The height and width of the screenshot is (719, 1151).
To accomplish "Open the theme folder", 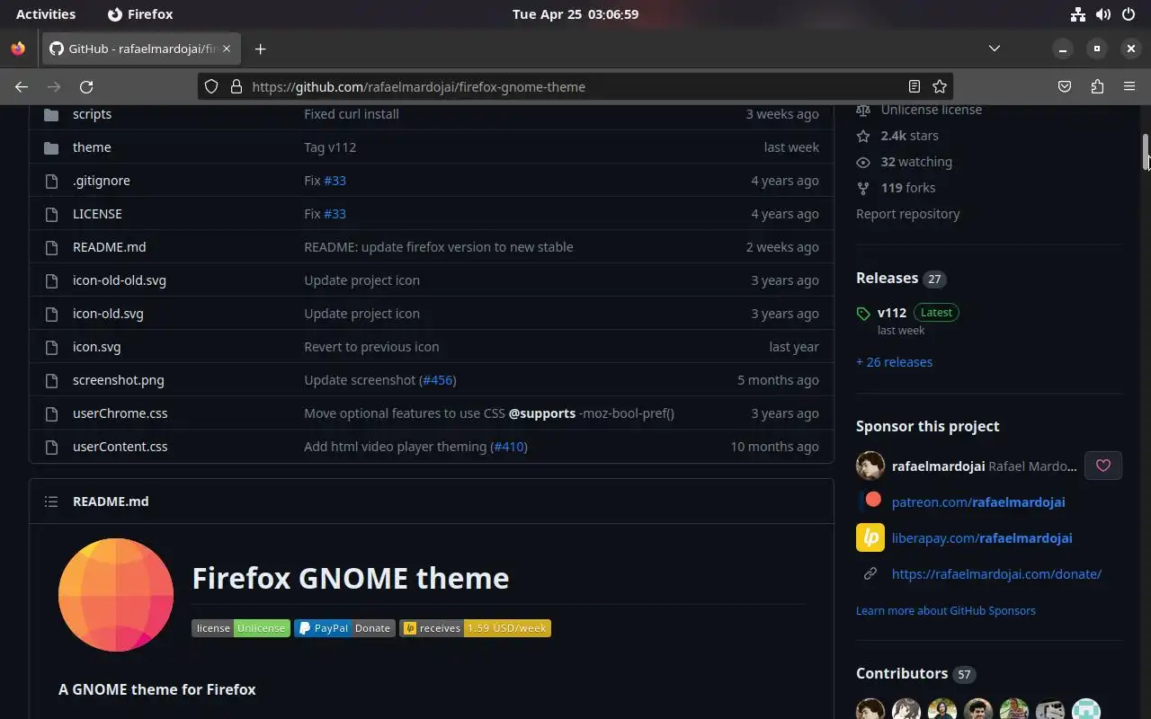I will pyautogui.click(x=92, y=147).
